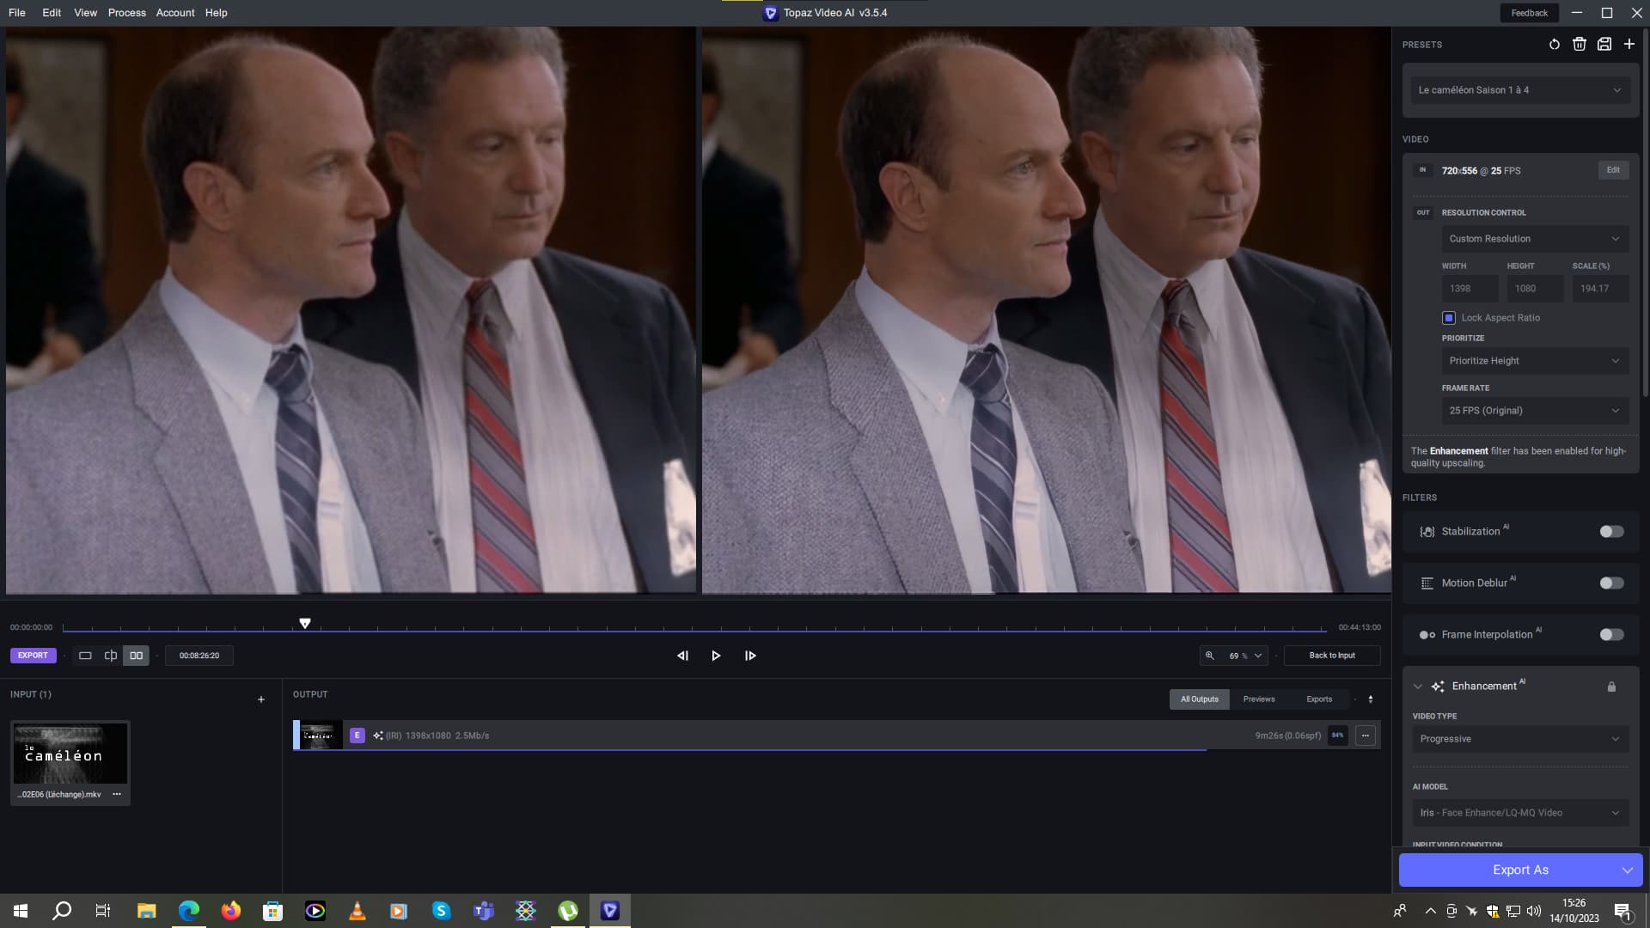Enable the Stabilization filter toggle
This screenshot has width=1650, height=928.
point(1611,532)
